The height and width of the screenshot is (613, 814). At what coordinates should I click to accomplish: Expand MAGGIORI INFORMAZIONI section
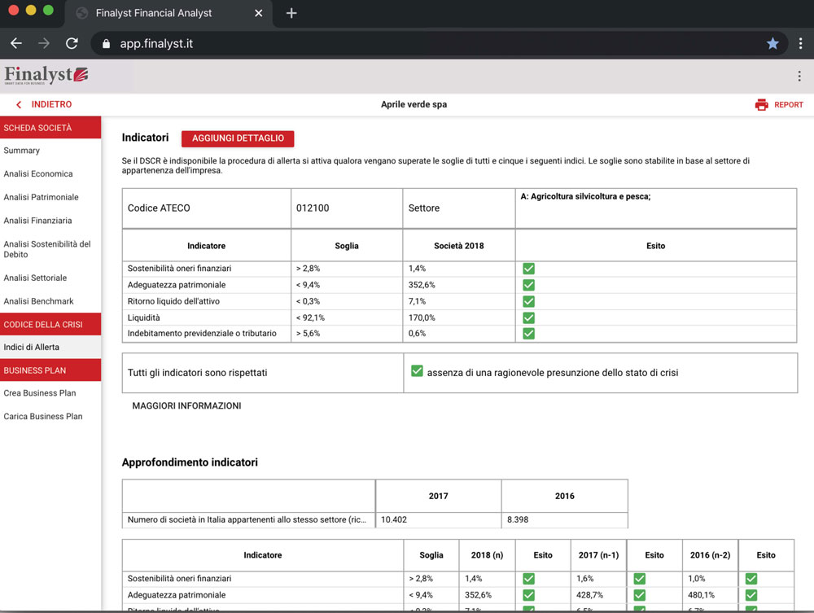pyautogui.click(x=186, y=405)
